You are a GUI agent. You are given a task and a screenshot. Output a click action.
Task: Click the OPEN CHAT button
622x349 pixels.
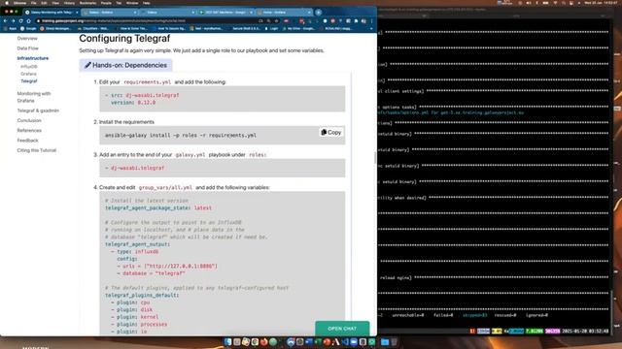(342, 329)
